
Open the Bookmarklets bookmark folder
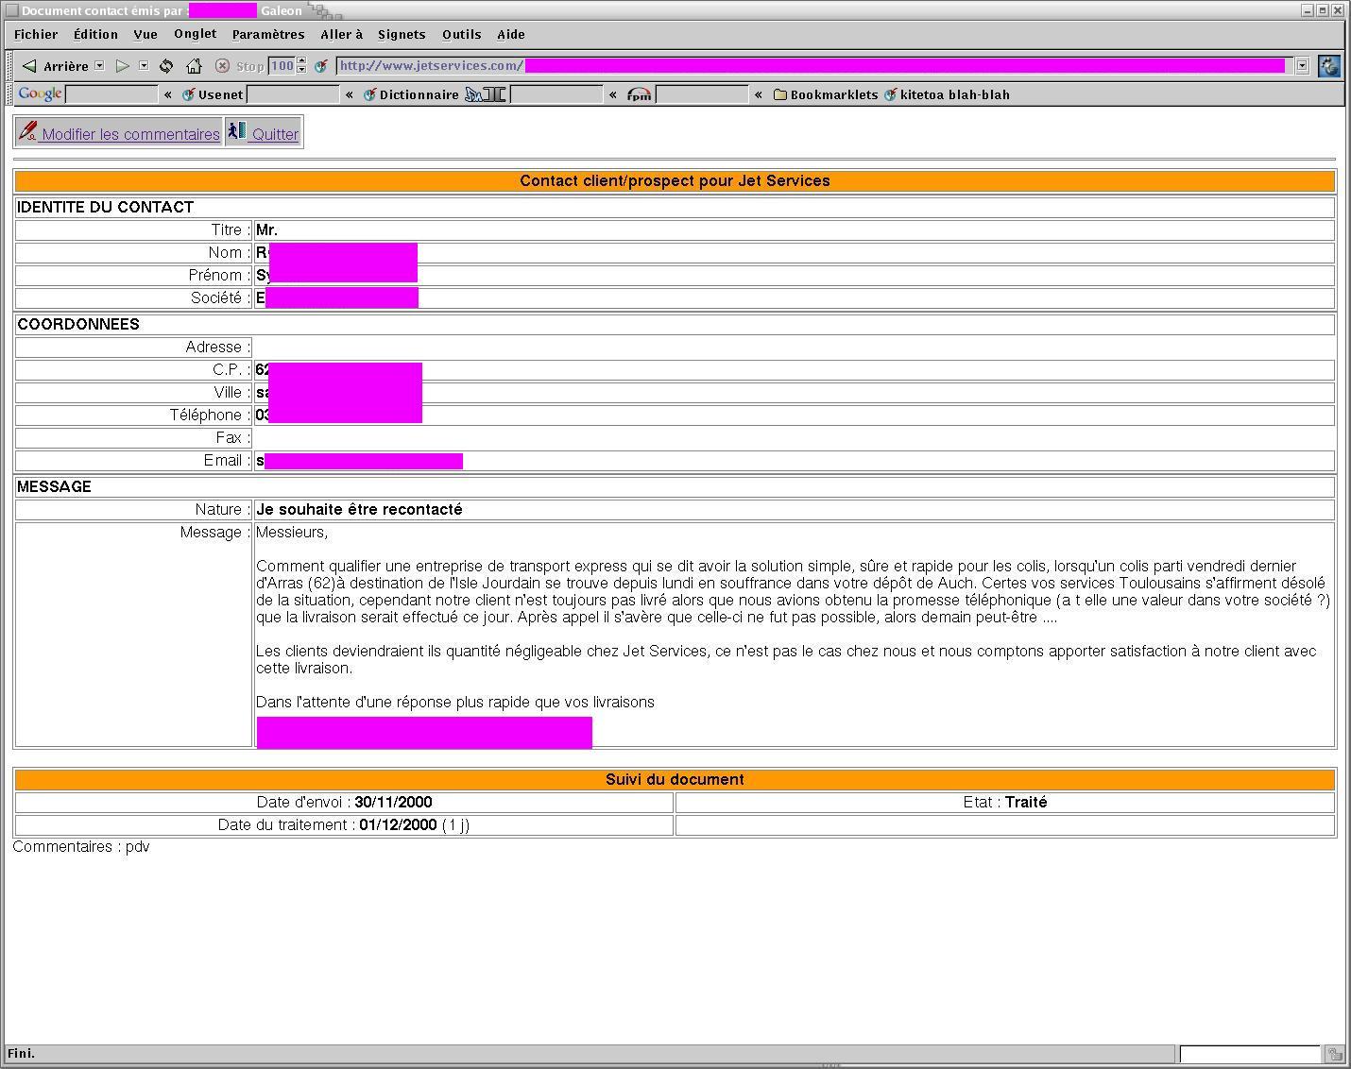pos(834,95)
